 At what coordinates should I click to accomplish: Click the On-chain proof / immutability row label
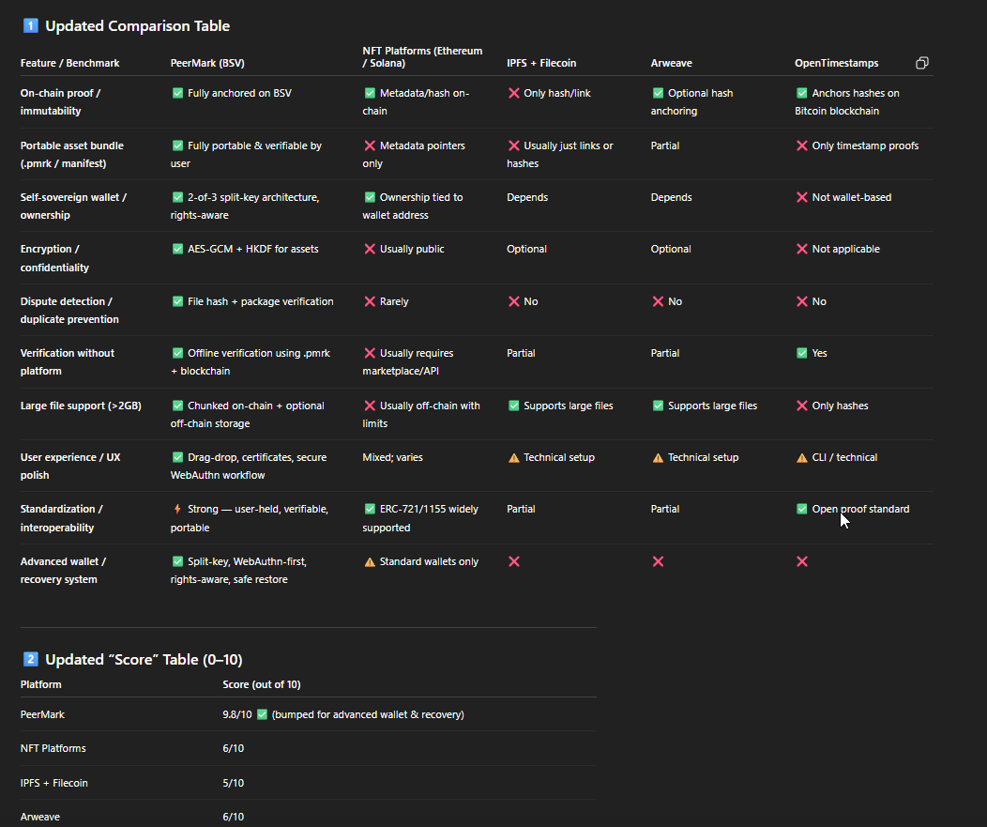60,102
